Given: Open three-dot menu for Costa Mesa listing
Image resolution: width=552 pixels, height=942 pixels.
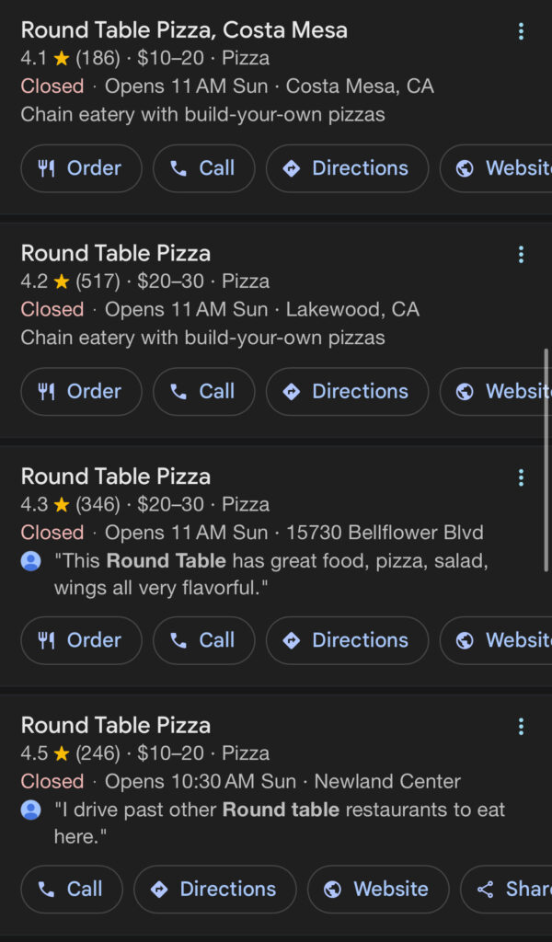Looking at the screenshot, I should [521, 32].
